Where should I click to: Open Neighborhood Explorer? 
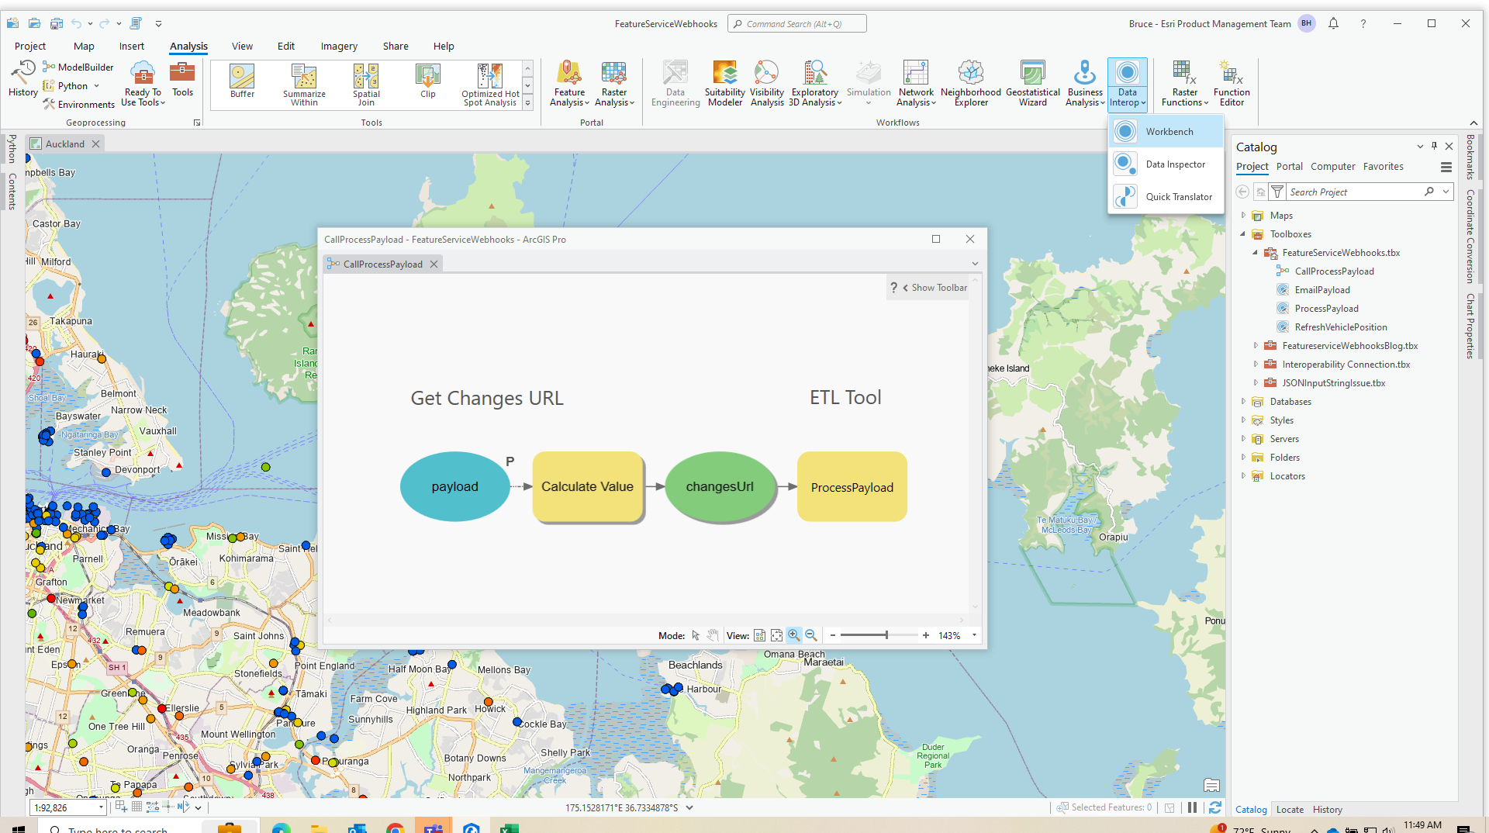[969, 83]
